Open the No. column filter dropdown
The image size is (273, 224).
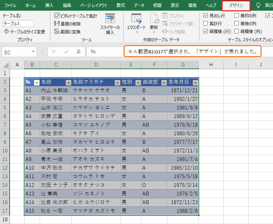[x=37, y=83]
